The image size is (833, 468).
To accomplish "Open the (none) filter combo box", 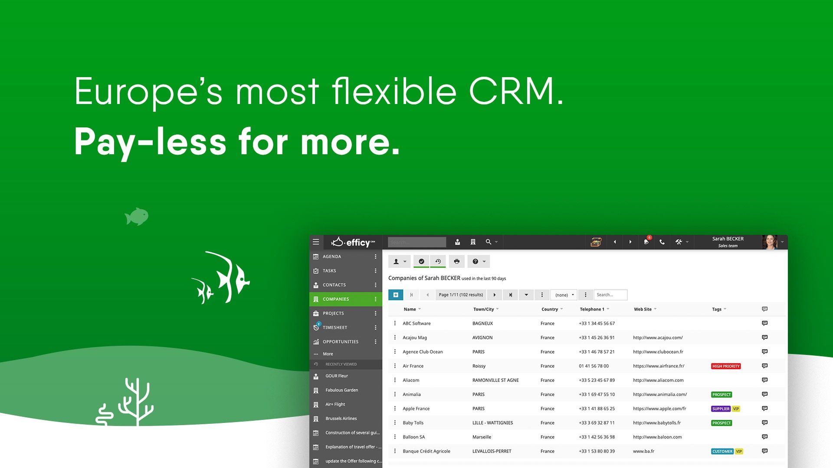I will pos(564,295).
